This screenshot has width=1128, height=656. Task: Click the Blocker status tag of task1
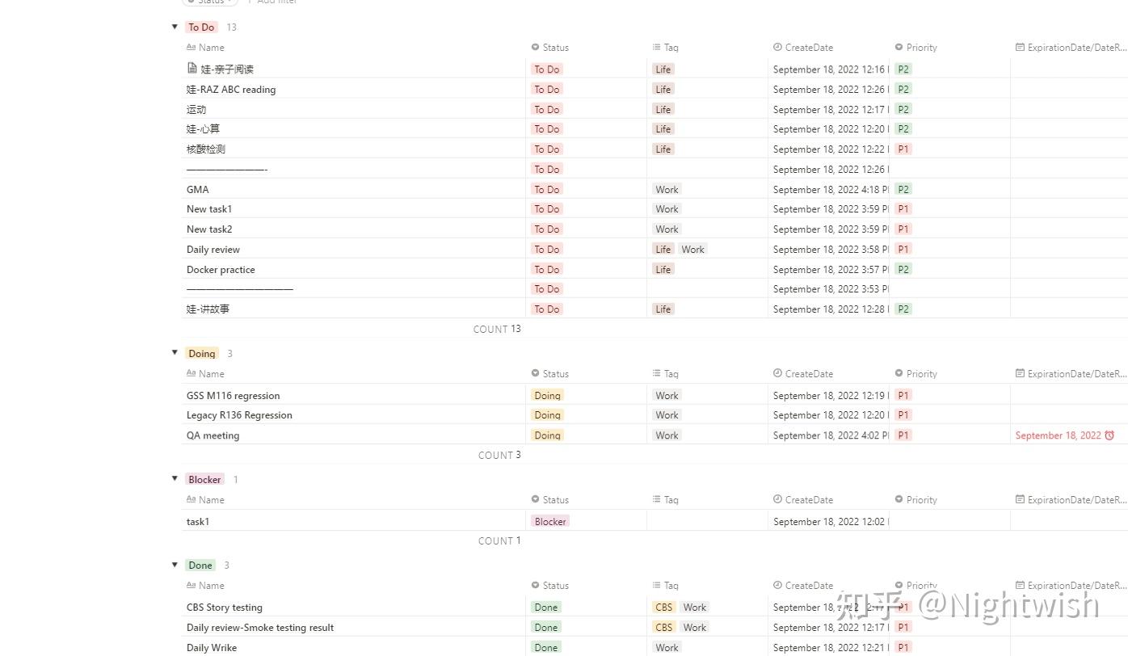point(550,522)
